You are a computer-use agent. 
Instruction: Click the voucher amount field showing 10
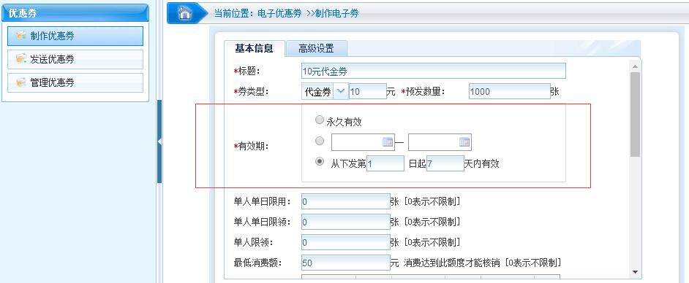(x=368, y=91)
